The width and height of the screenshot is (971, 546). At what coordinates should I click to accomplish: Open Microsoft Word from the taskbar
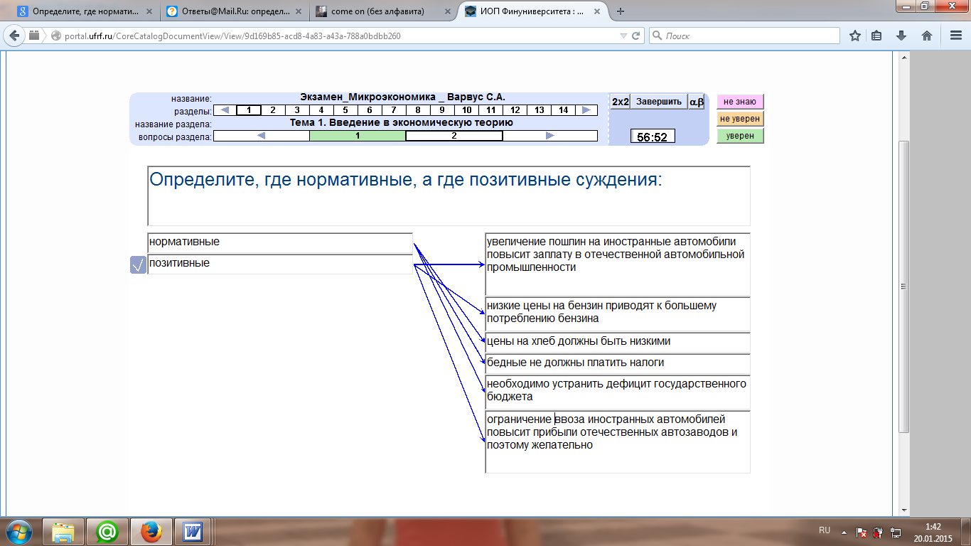pyautogui.click(x=193, y=532)
